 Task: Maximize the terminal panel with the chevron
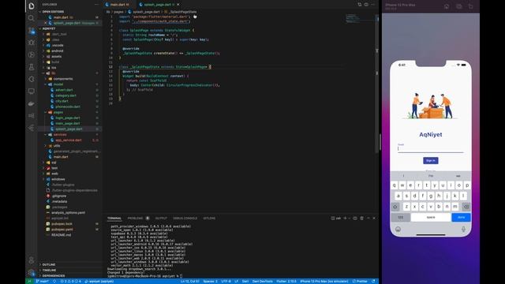[368, 218]
